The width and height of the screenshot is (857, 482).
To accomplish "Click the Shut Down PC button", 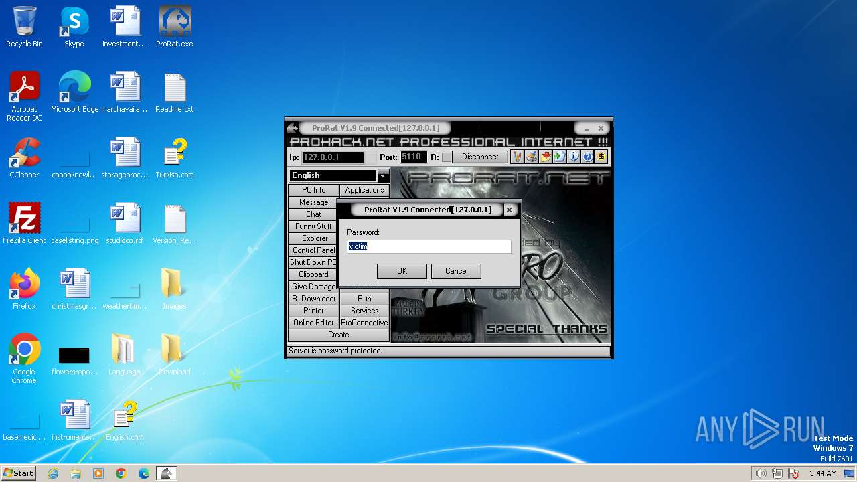I will tap(313, 262).
